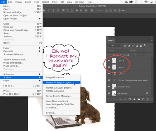The image size is (156, 131).
Task: Click Distribute left edges icon
Action: (x=77, y=10)
